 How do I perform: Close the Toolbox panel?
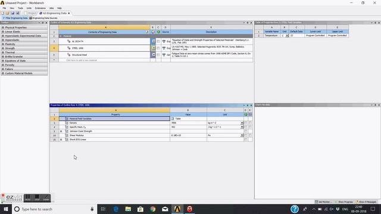(x=46, y=23)
